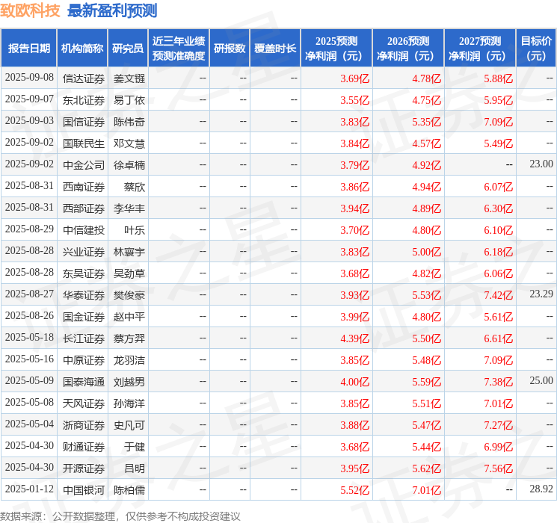Click analyst name 龙羽洁
Image resolution: width=557 pixels, height=523 pixels.
pos(129,360)
